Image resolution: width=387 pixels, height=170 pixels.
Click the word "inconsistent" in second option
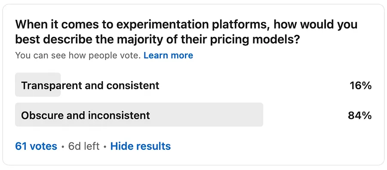119,115
